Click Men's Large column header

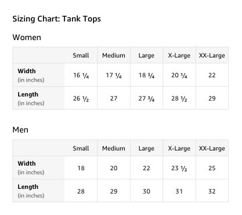point(146,148)
